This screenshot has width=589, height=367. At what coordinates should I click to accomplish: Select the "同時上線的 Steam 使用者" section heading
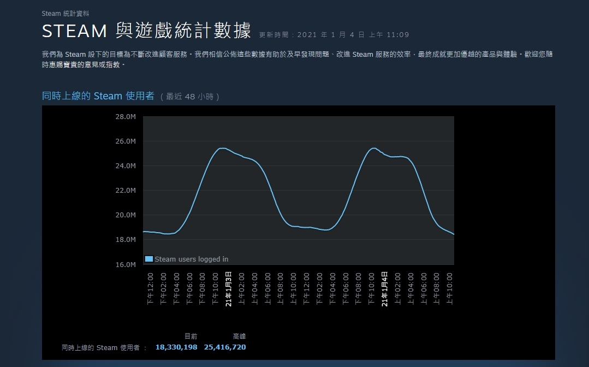pyautogui.click(x=98, y=96)
